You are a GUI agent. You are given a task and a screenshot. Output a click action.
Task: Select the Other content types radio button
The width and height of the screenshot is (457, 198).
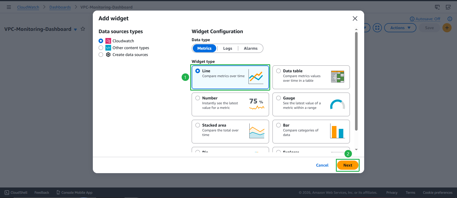(101, 48)
